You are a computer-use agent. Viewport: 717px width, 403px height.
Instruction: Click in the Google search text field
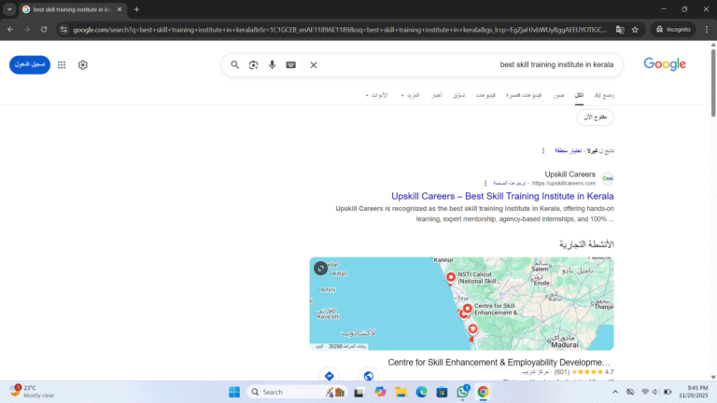point(467,65)
